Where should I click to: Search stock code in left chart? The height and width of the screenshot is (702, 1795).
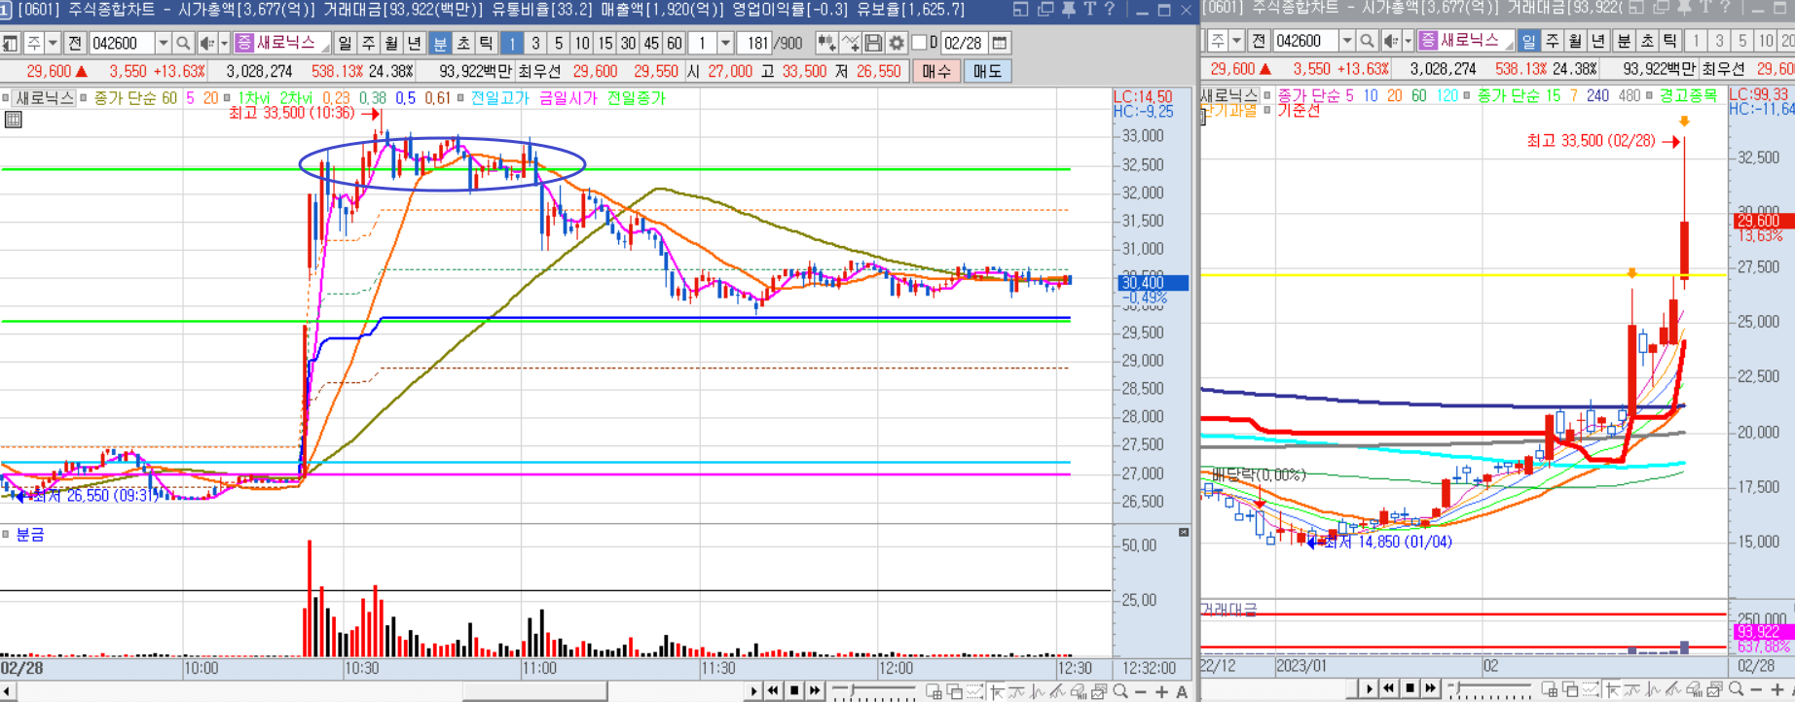(x=182, y=44)
